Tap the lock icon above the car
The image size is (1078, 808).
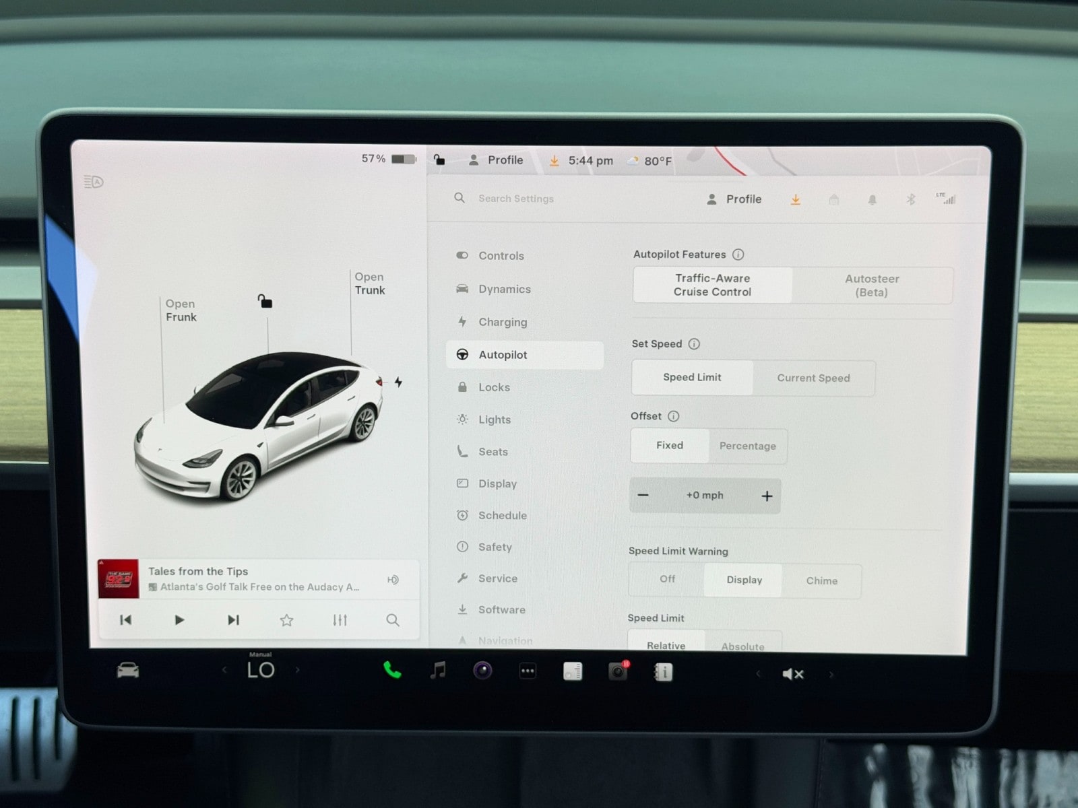(265, 301)
